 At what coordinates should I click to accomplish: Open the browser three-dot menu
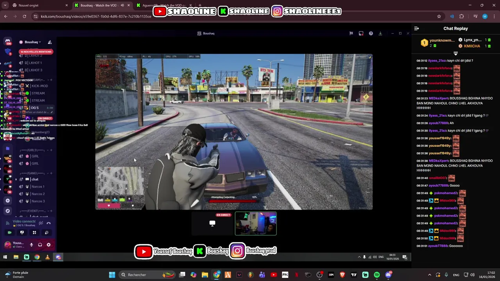[494, 16]
